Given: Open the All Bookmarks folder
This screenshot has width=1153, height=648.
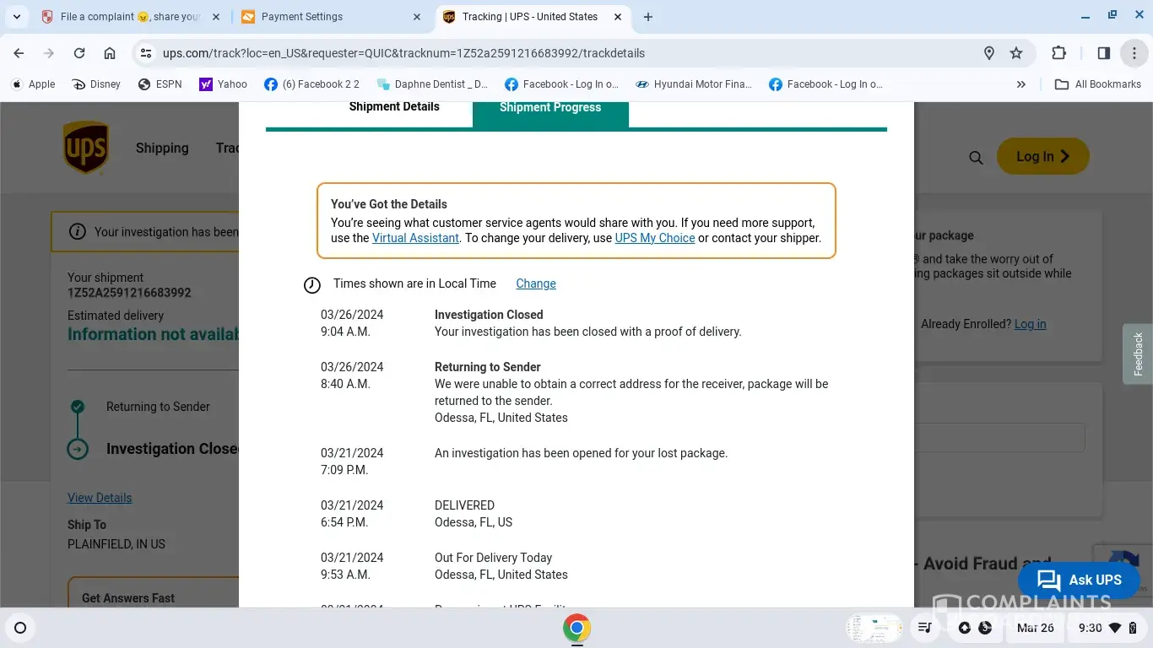Looking at the screenshot, I should pyautogui.click(x=1098, y=84).
